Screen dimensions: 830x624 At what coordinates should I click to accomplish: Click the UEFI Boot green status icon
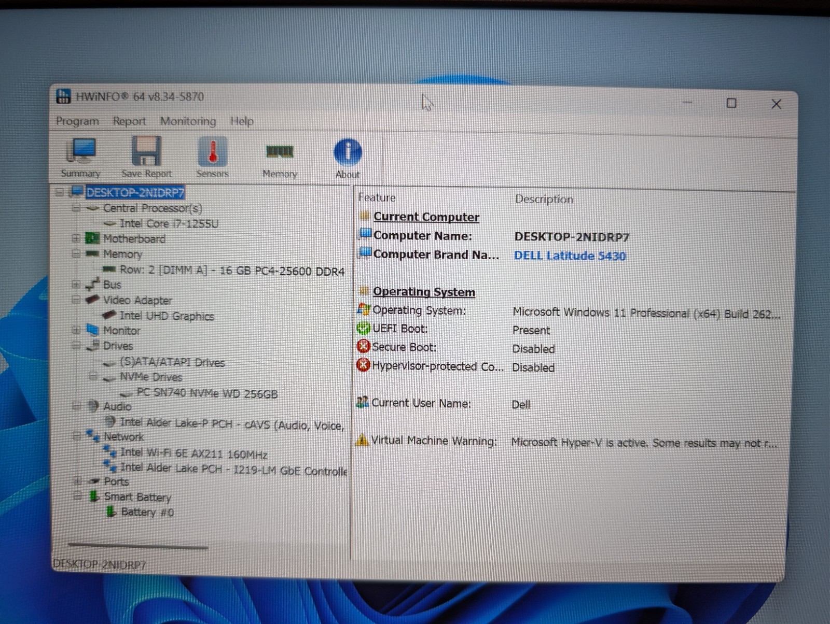pyautogui.click(x=363, y=328)
